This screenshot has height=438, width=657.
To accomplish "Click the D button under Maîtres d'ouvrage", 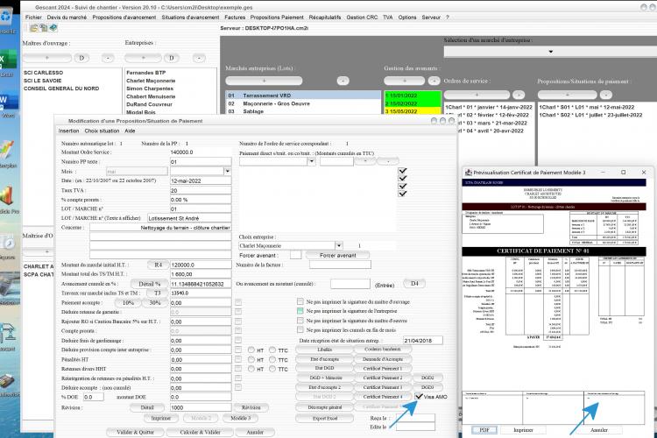I will click(x=81, y=58).
